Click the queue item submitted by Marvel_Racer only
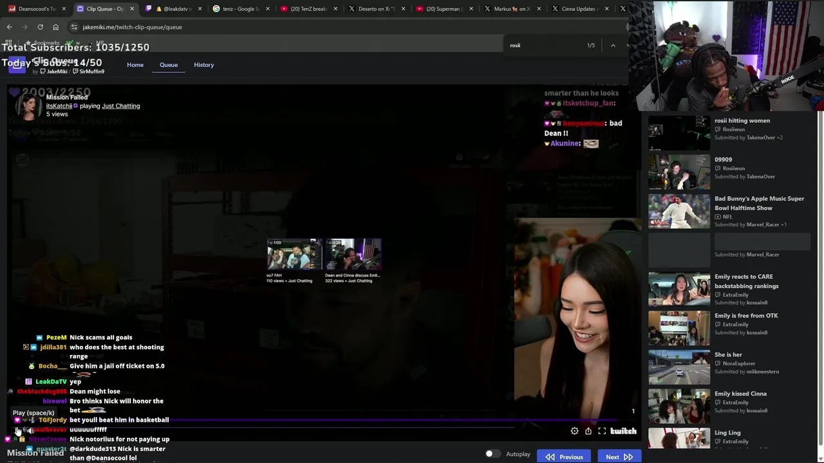Screen dimensions: 824x463 click(731, 250)
